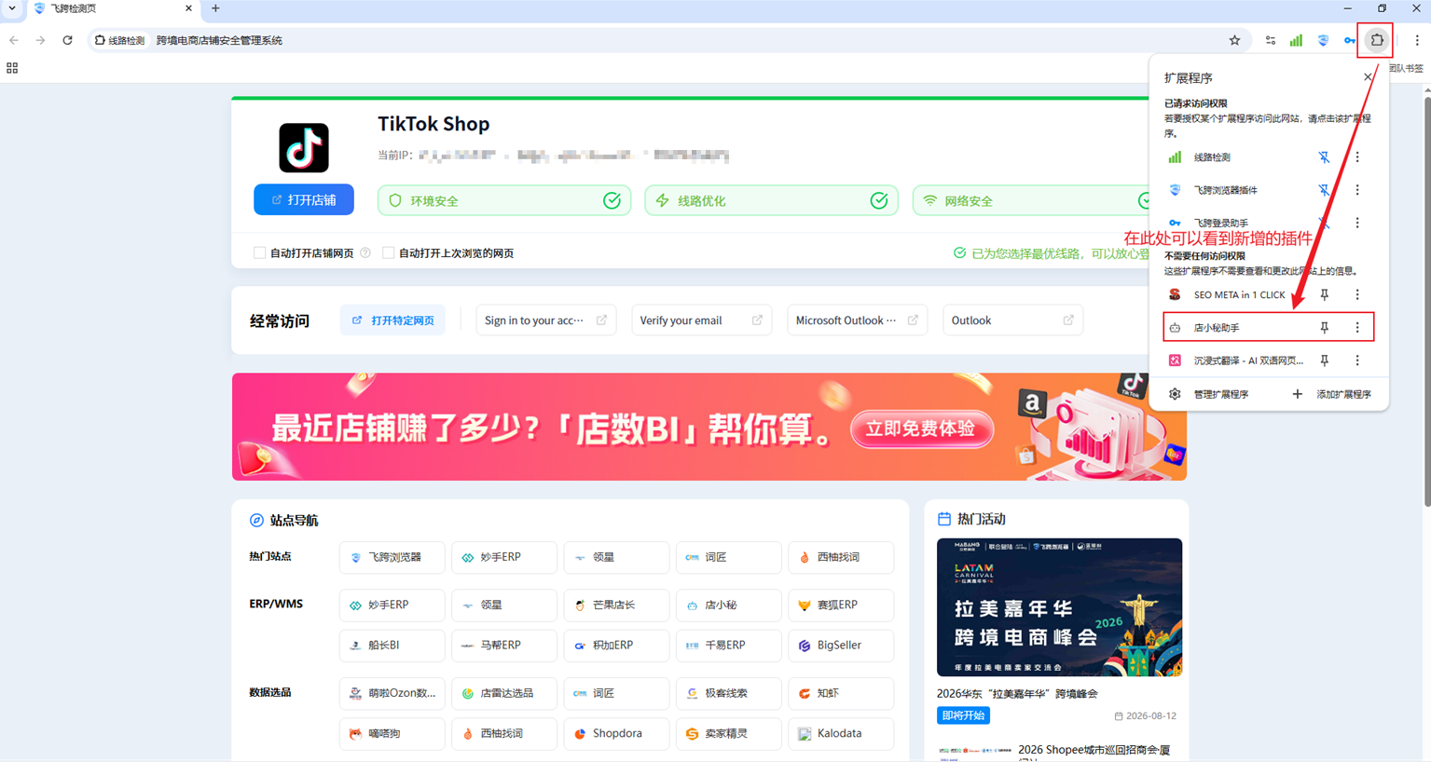
Task: Open 'Verify your email' shortcut
Action: click(701, 320)
